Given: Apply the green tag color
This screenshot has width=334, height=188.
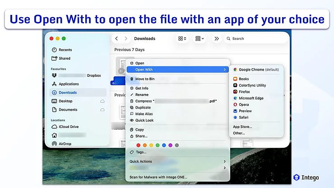Looking at the screenshot, I should tap(158, 146).
